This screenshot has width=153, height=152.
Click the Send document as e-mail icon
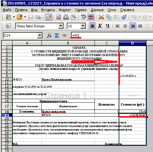[x=38, y=17]
